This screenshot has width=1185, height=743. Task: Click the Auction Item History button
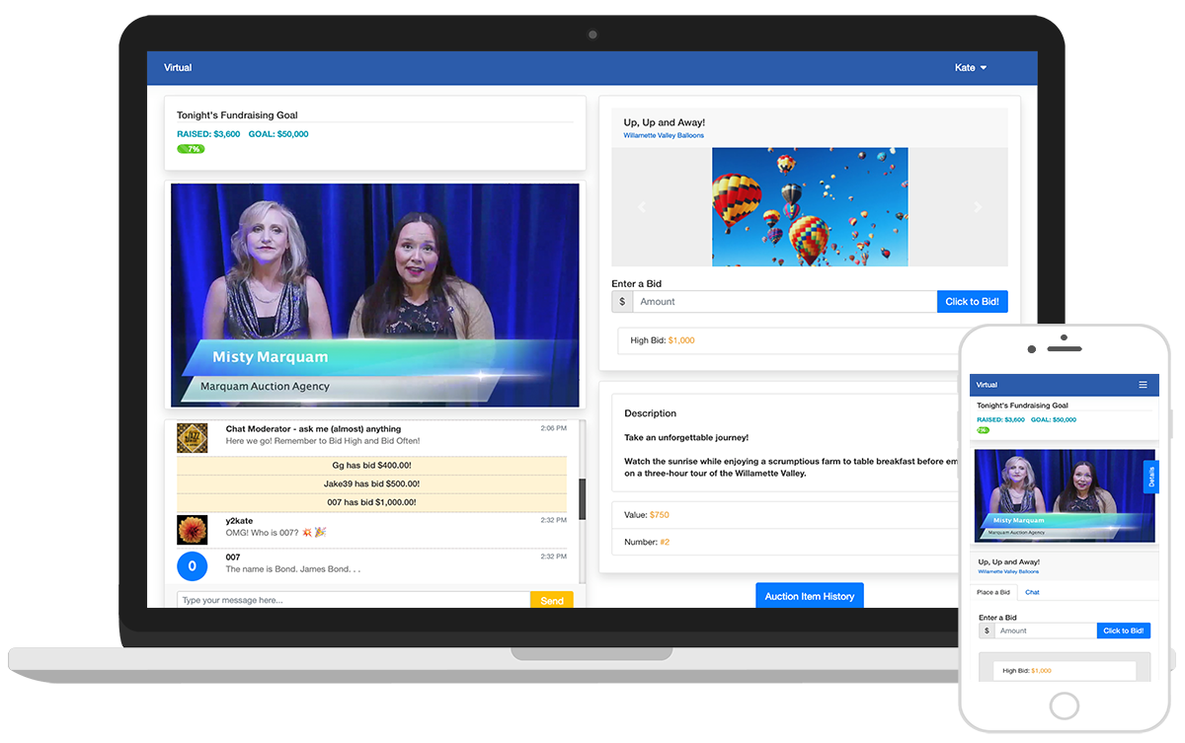(x=810, y=596)
